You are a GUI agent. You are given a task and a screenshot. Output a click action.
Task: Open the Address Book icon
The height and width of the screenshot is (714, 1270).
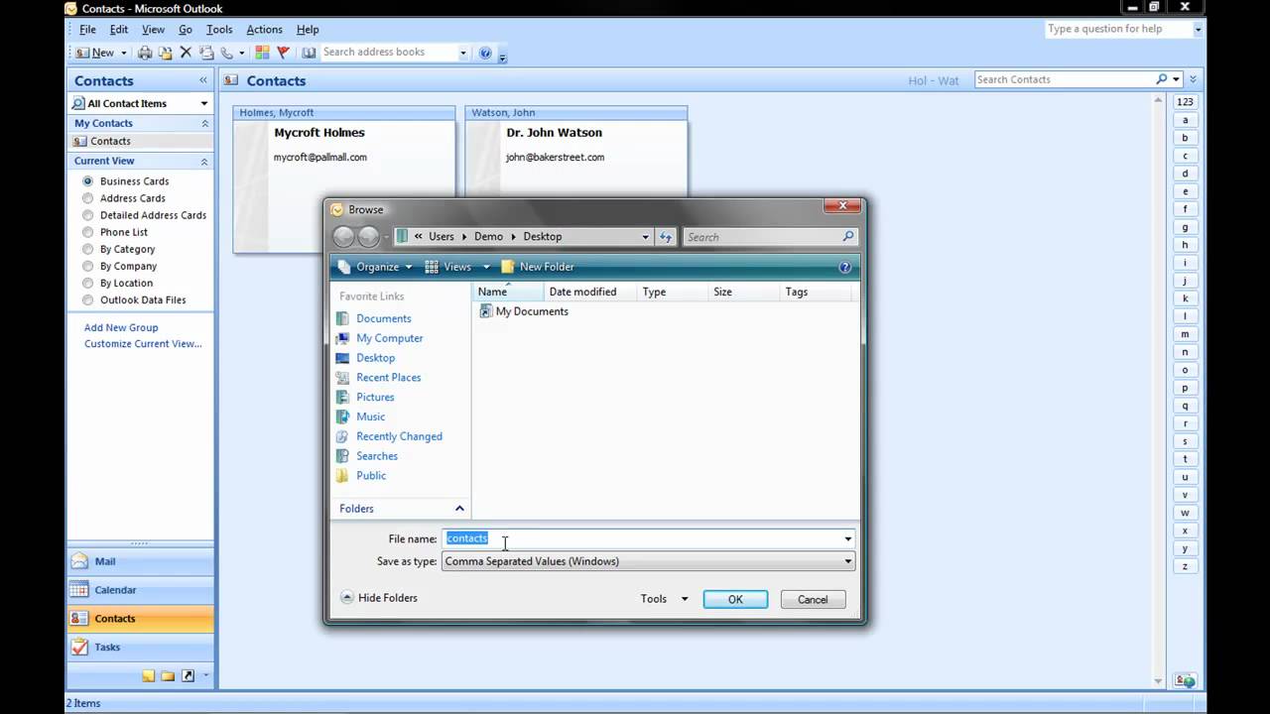tap(309, 53)
